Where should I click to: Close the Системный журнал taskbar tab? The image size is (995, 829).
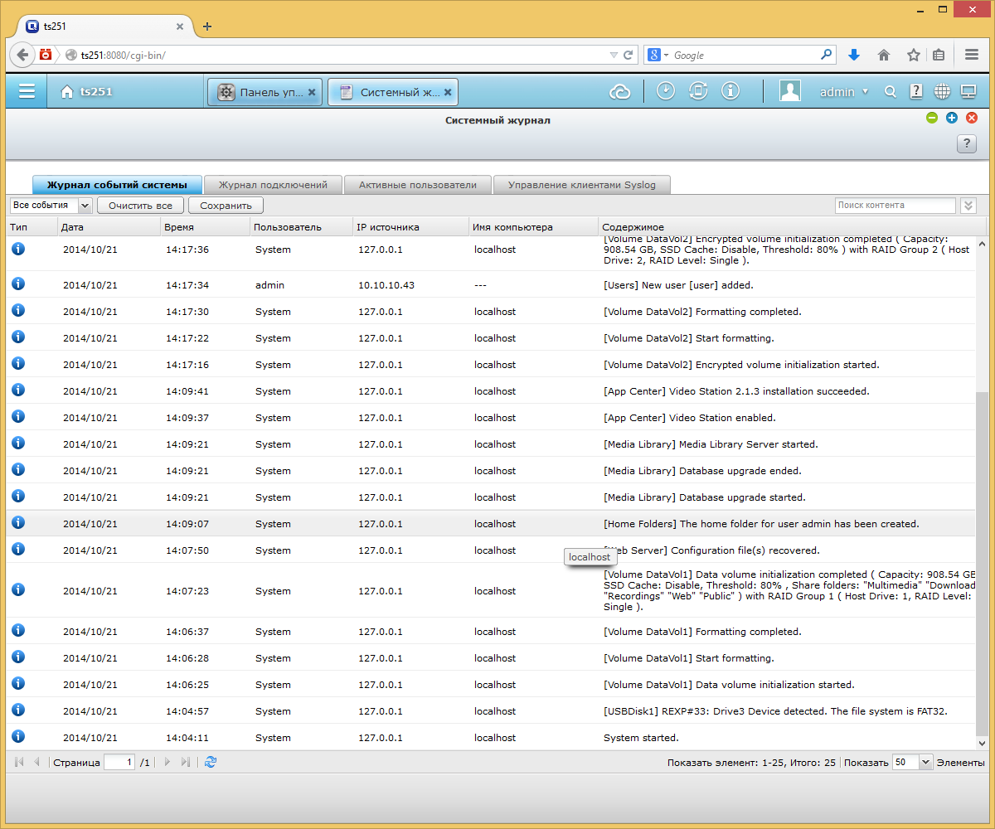[x=448, y=93]
